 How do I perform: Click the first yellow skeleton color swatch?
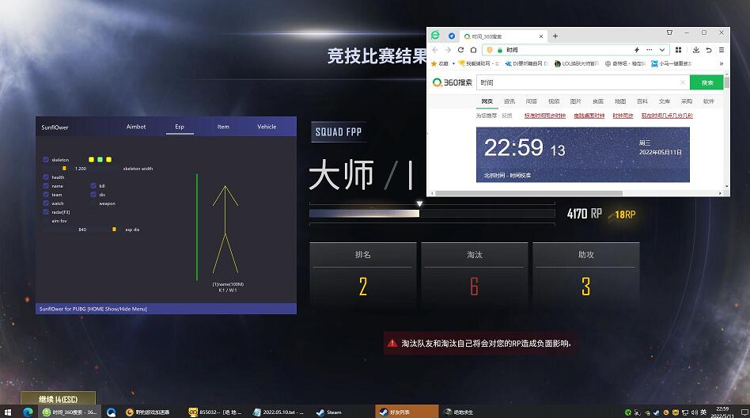(x=91, y=159)
